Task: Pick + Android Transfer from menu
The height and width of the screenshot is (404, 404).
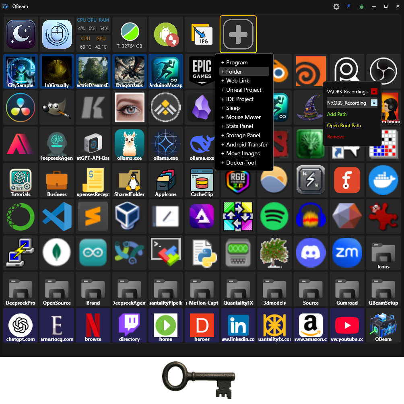Action: pyautogui.click(x=244, y=144)
